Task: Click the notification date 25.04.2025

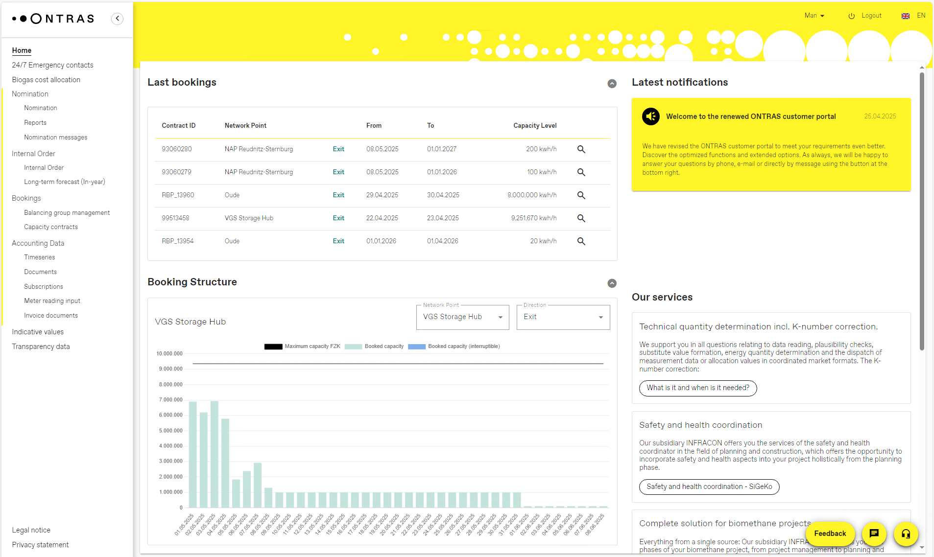Action: click(x=880, y=116)
